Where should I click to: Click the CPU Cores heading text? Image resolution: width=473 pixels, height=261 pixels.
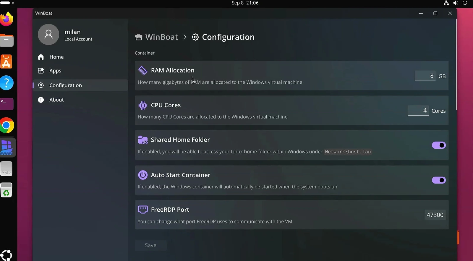166,105
